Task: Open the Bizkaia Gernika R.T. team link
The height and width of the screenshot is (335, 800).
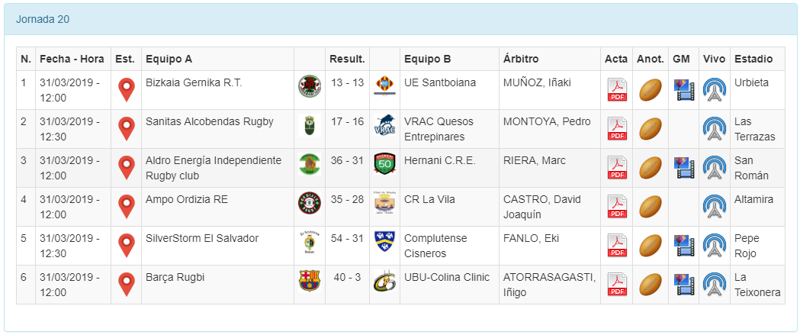Action: (194, 82)
